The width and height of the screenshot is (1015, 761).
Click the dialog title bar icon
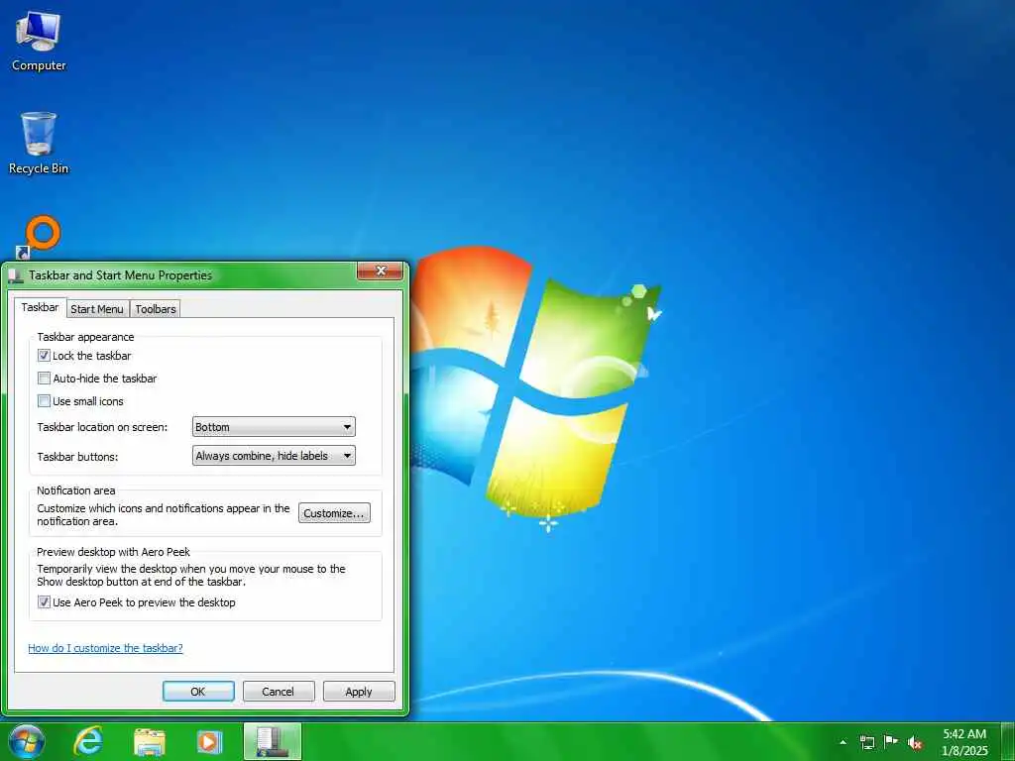coord(16,275)
